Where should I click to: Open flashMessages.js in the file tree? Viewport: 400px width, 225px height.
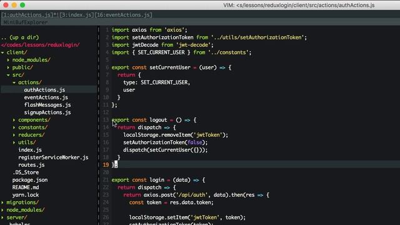47,105
